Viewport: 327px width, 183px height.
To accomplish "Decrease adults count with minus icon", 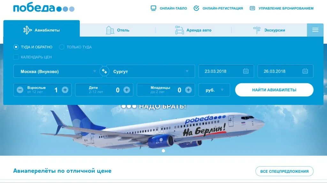I will coord(20,90).
